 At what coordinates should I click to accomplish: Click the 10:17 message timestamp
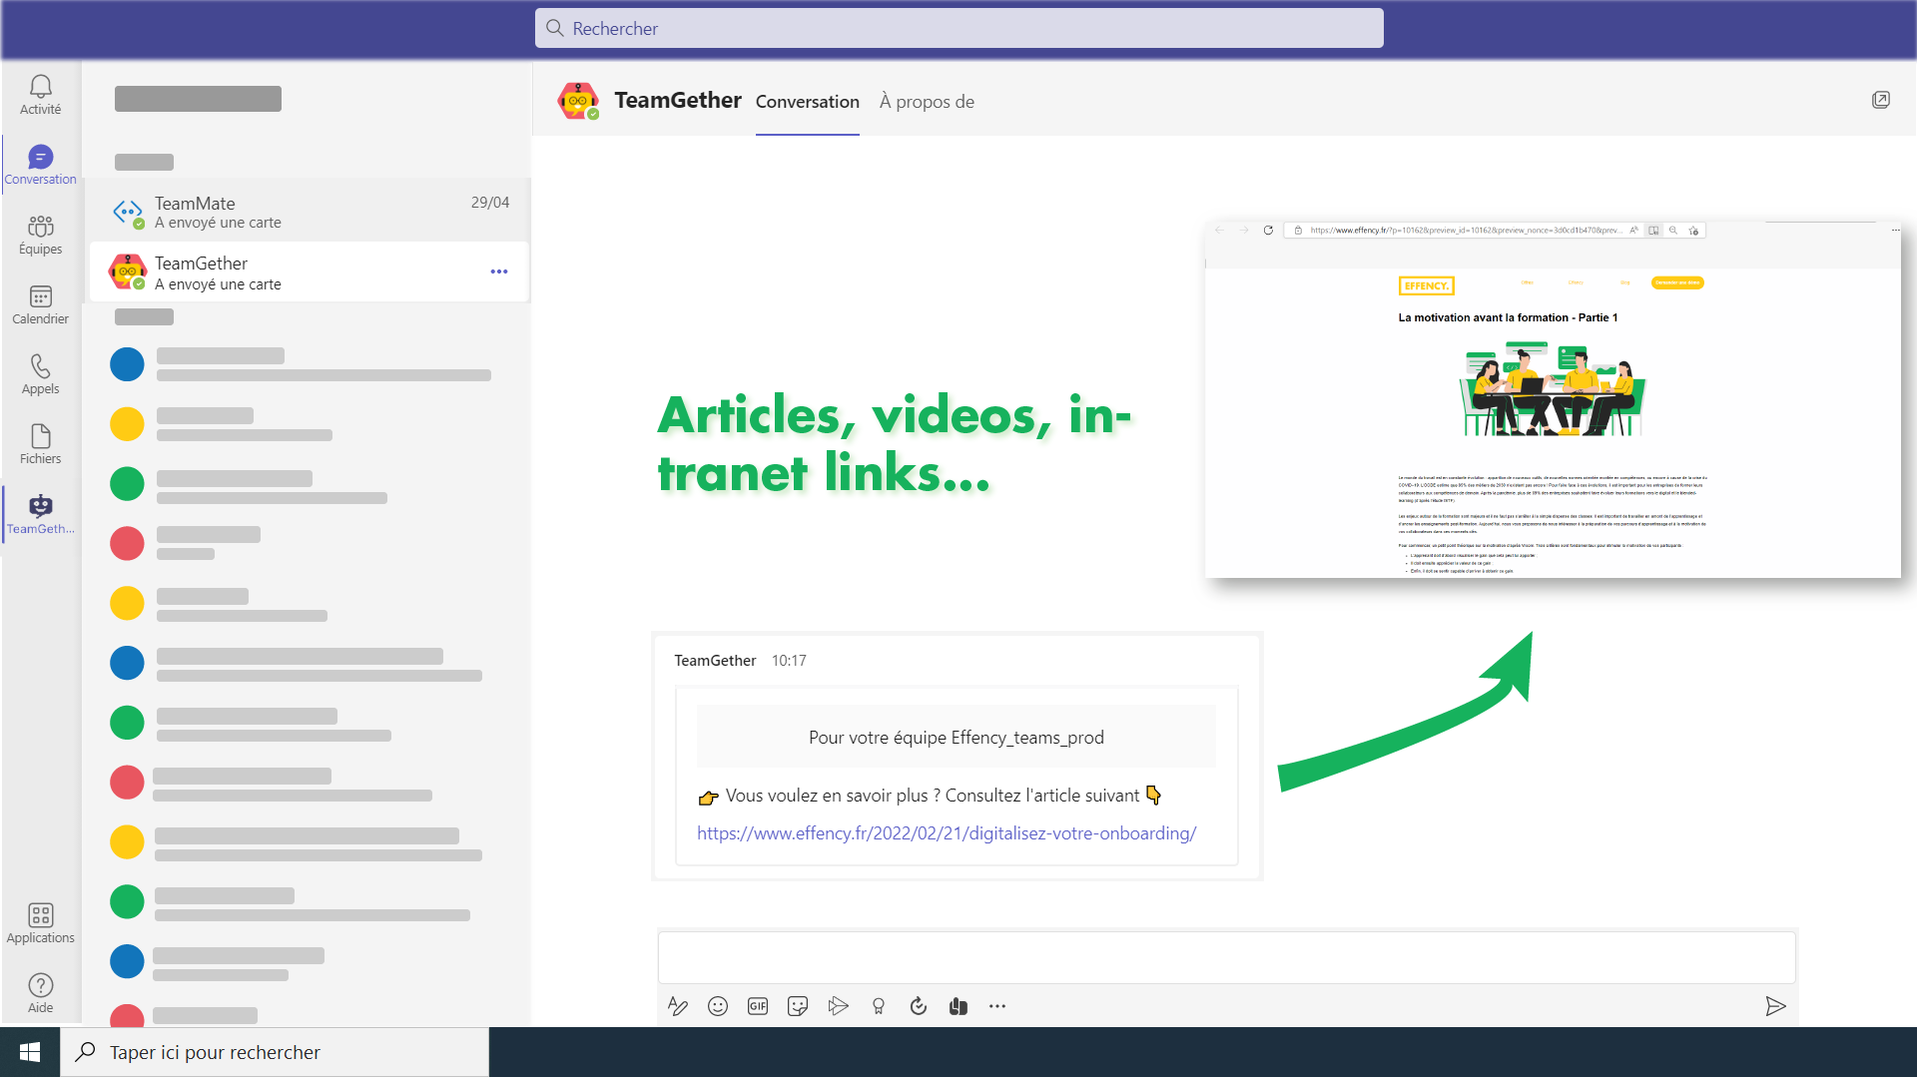click(789, 661)
